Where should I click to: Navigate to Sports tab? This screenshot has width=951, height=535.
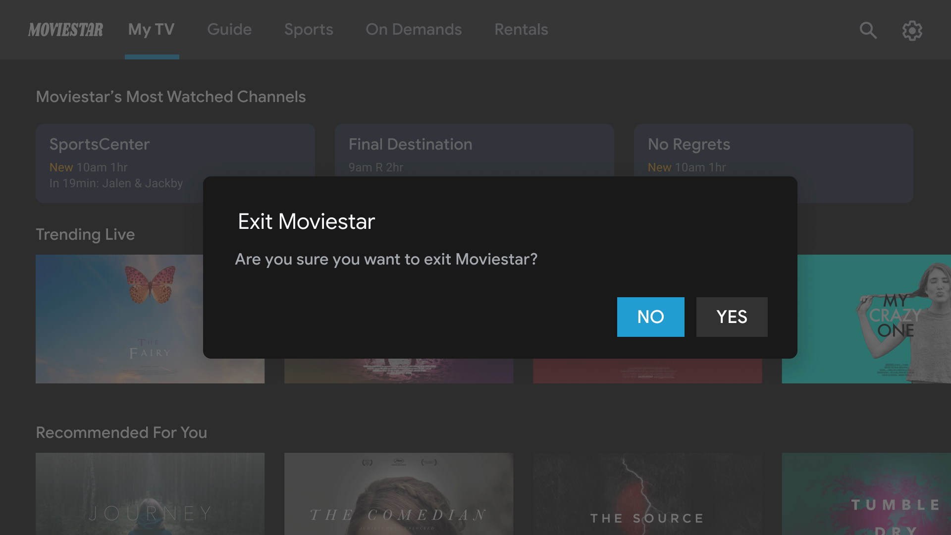pos(308,29)
